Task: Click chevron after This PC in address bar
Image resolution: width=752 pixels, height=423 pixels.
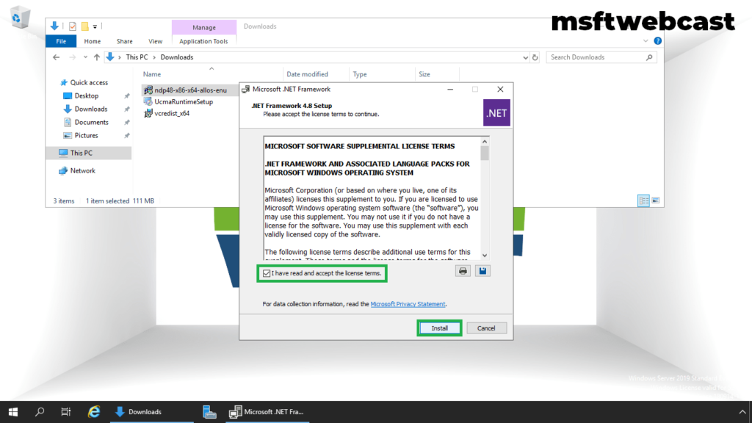Action: (x=154, y=57)
